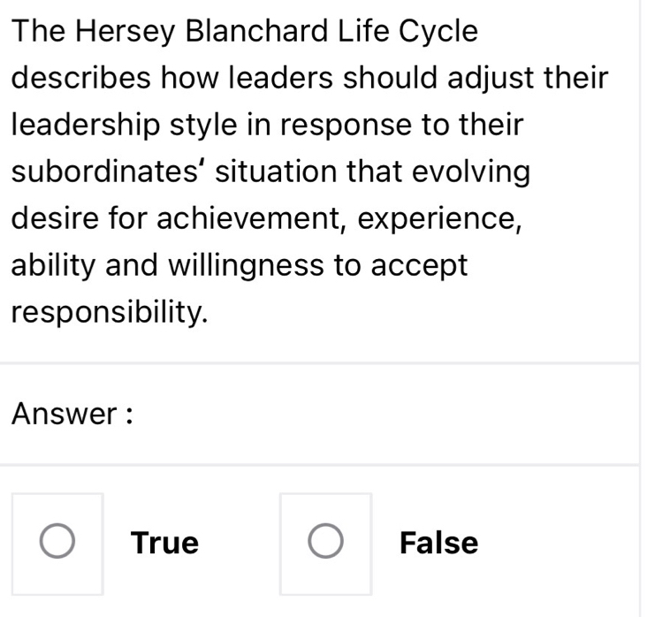Click the word 'Hersey' in the question

(128, 33)
